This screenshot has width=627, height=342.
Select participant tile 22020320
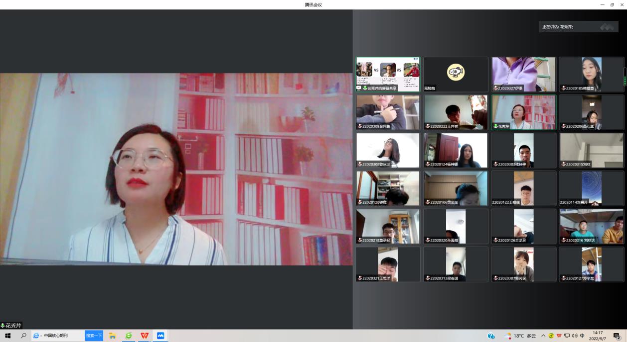[456, 226]
